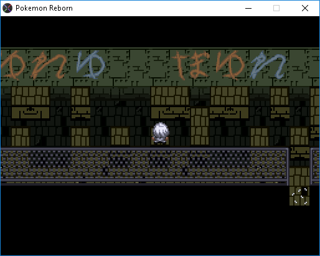Image resolution: width=320 pixels, height=256 pixels.
Task: Click orange graffiti beside the right blue symbol
Action: click(x=231, y=65)
